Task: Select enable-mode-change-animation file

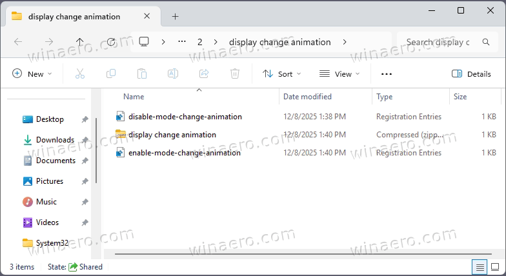Action: coord(185,153)
